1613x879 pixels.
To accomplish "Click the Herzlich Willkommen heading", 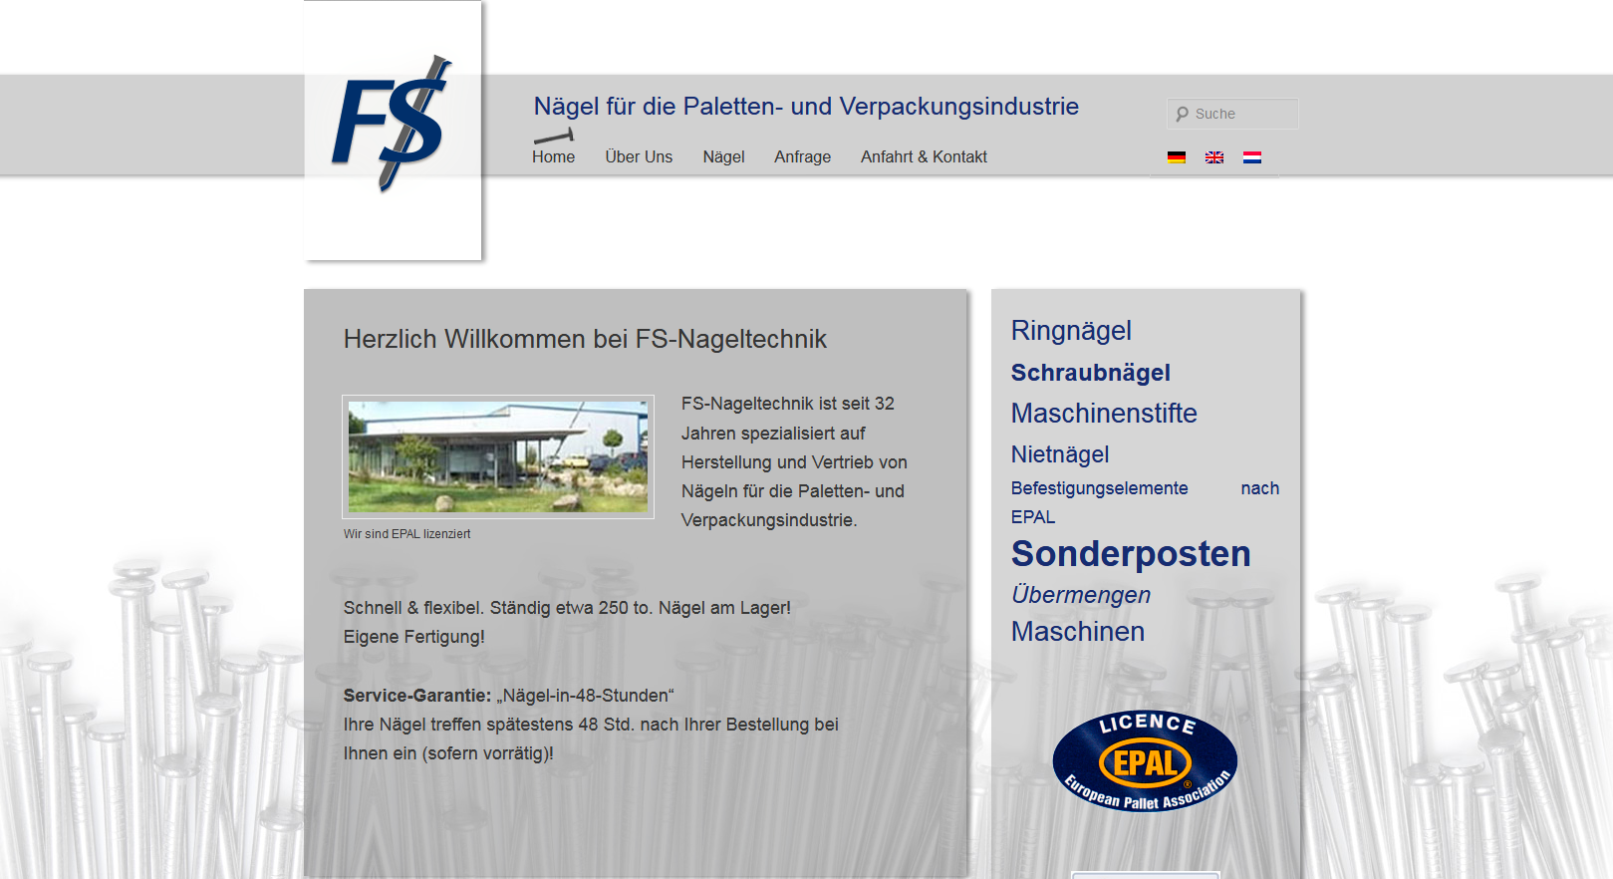I will click(x=585, y=339).
